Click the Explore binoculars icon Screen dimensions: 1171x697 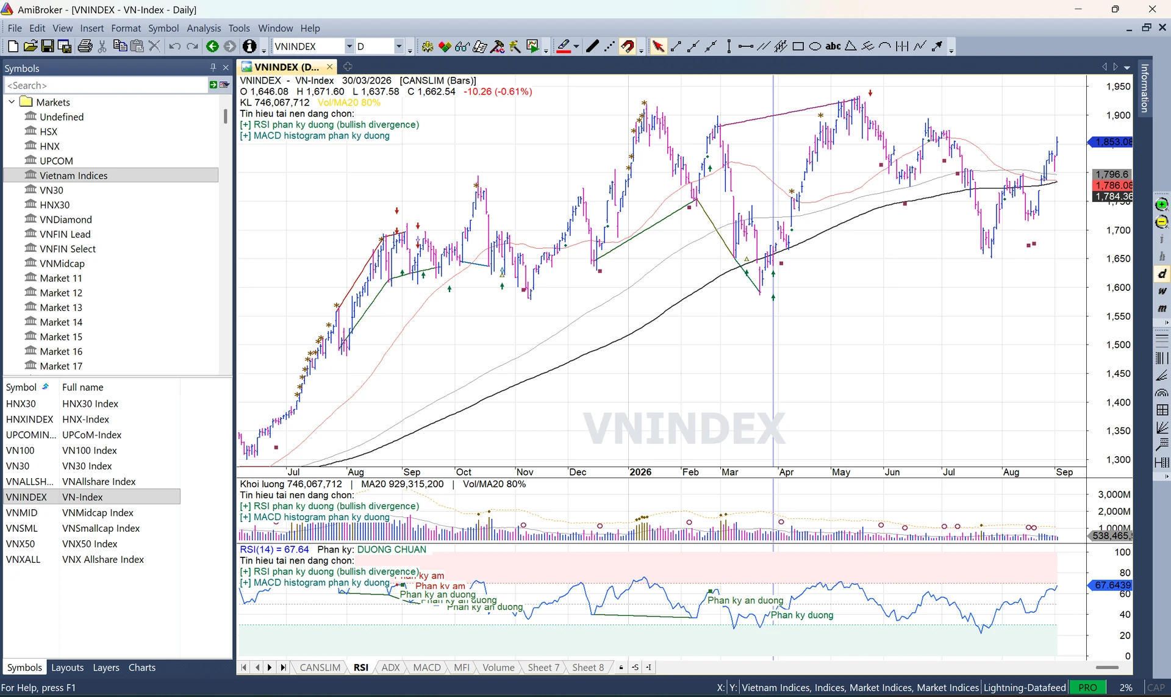point(462,46)
